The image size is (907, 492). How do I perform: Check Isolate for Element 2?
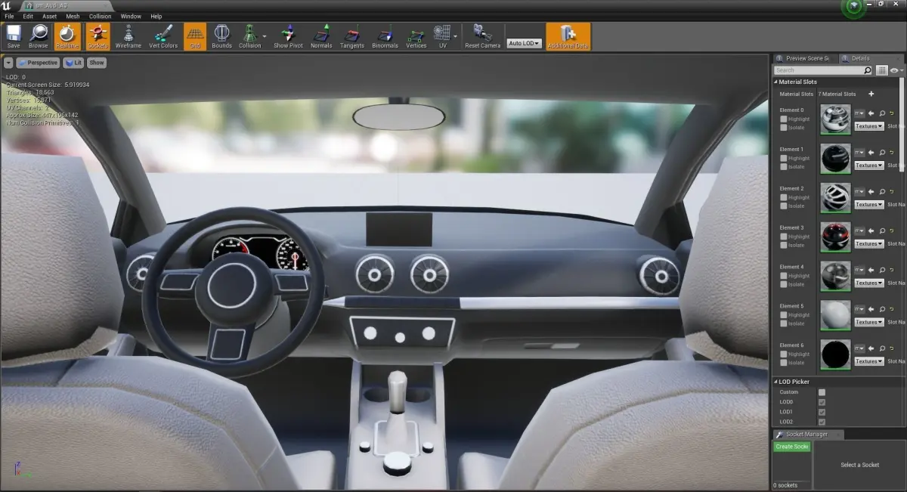[x=784, y=206]
